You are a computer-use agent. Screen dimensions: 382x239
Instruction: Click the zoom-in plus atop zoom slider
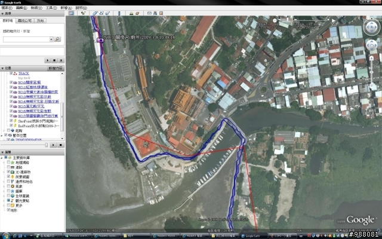[x=371, y=58]
